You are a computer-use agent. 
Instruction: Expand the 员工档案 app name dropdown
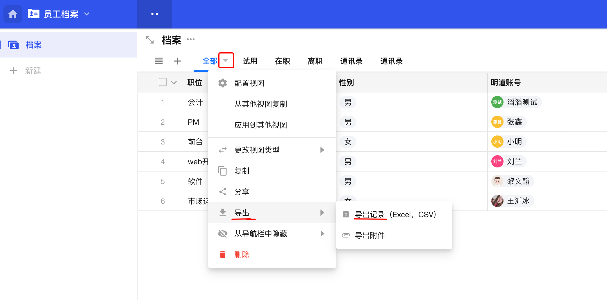click(87, 14)
